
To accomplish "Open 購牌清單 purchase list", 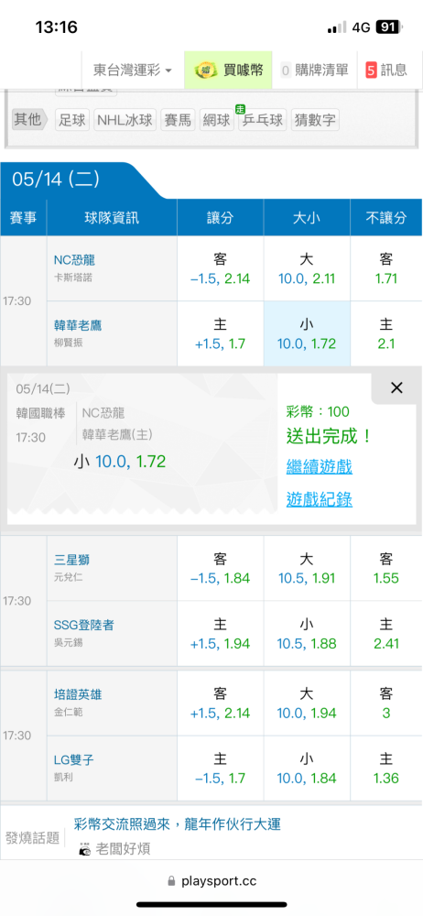I will pos(315,71).
